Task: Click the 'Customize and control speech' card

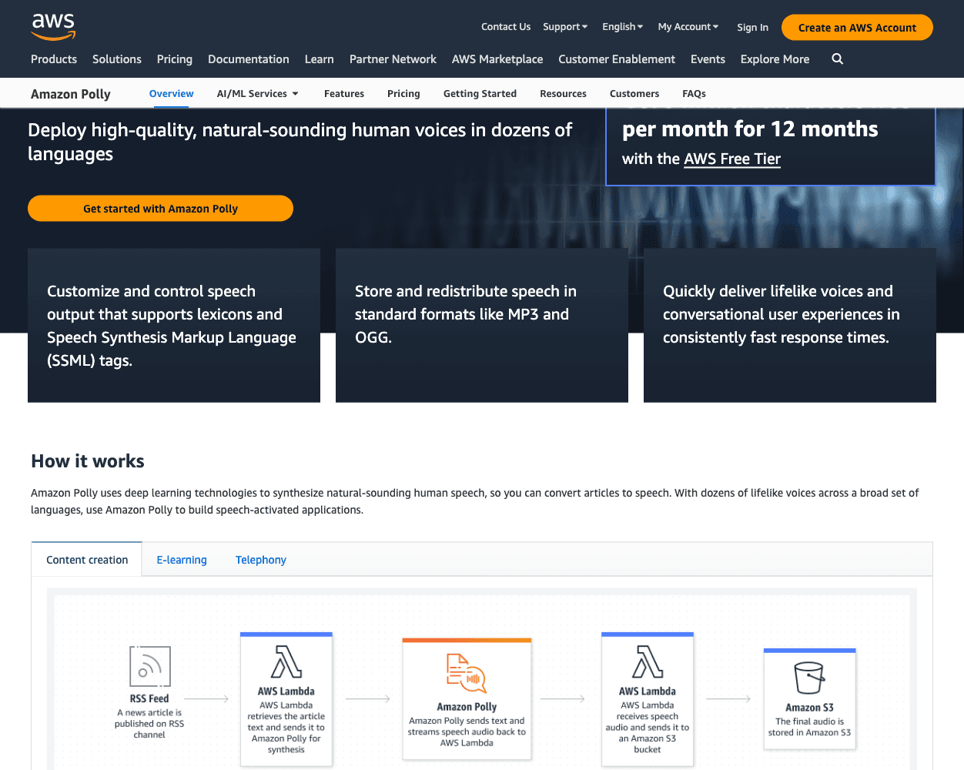Action: 174,325
